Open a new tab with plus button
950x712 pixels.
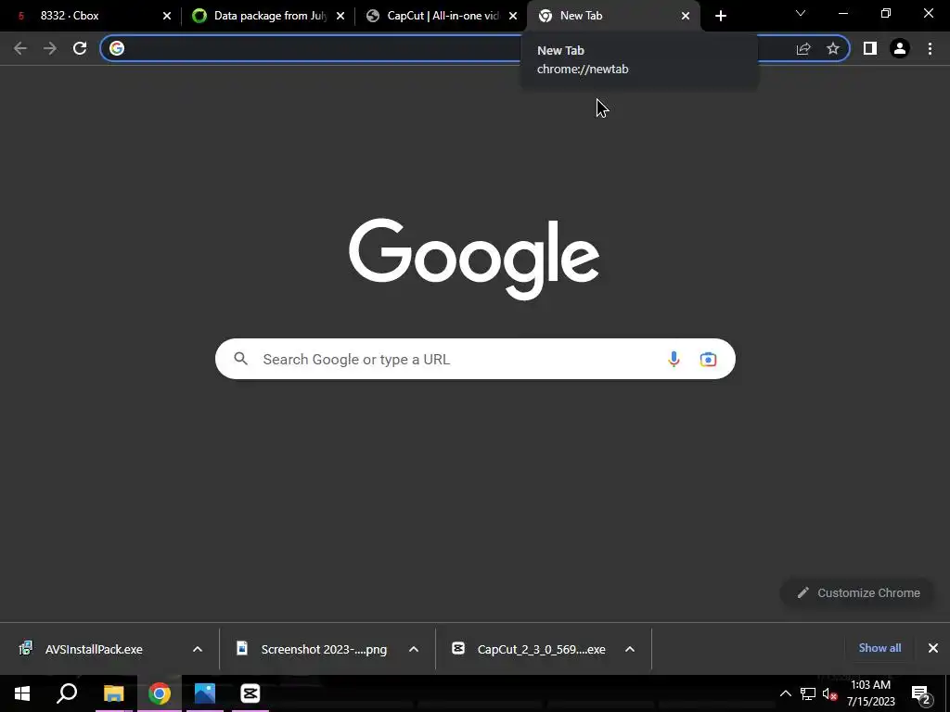tap(720, 16)
